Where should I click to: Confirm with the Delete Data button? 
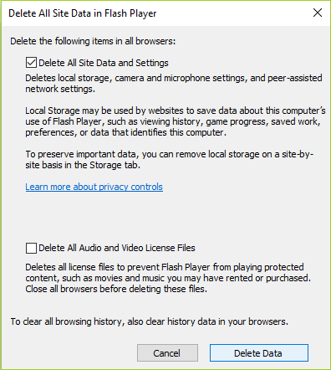coord(259,353)
